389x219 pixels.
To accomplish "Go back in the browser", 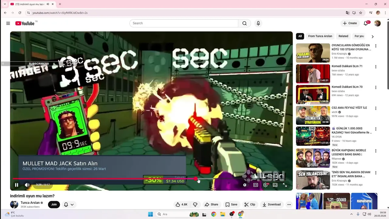I will [x=5, y=13].
